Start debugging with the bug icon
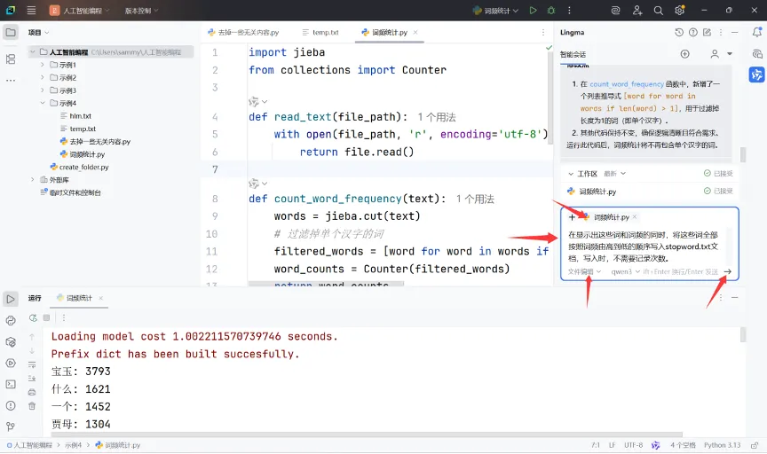Screen dimensions: 767x454 [x=551, y=11]
